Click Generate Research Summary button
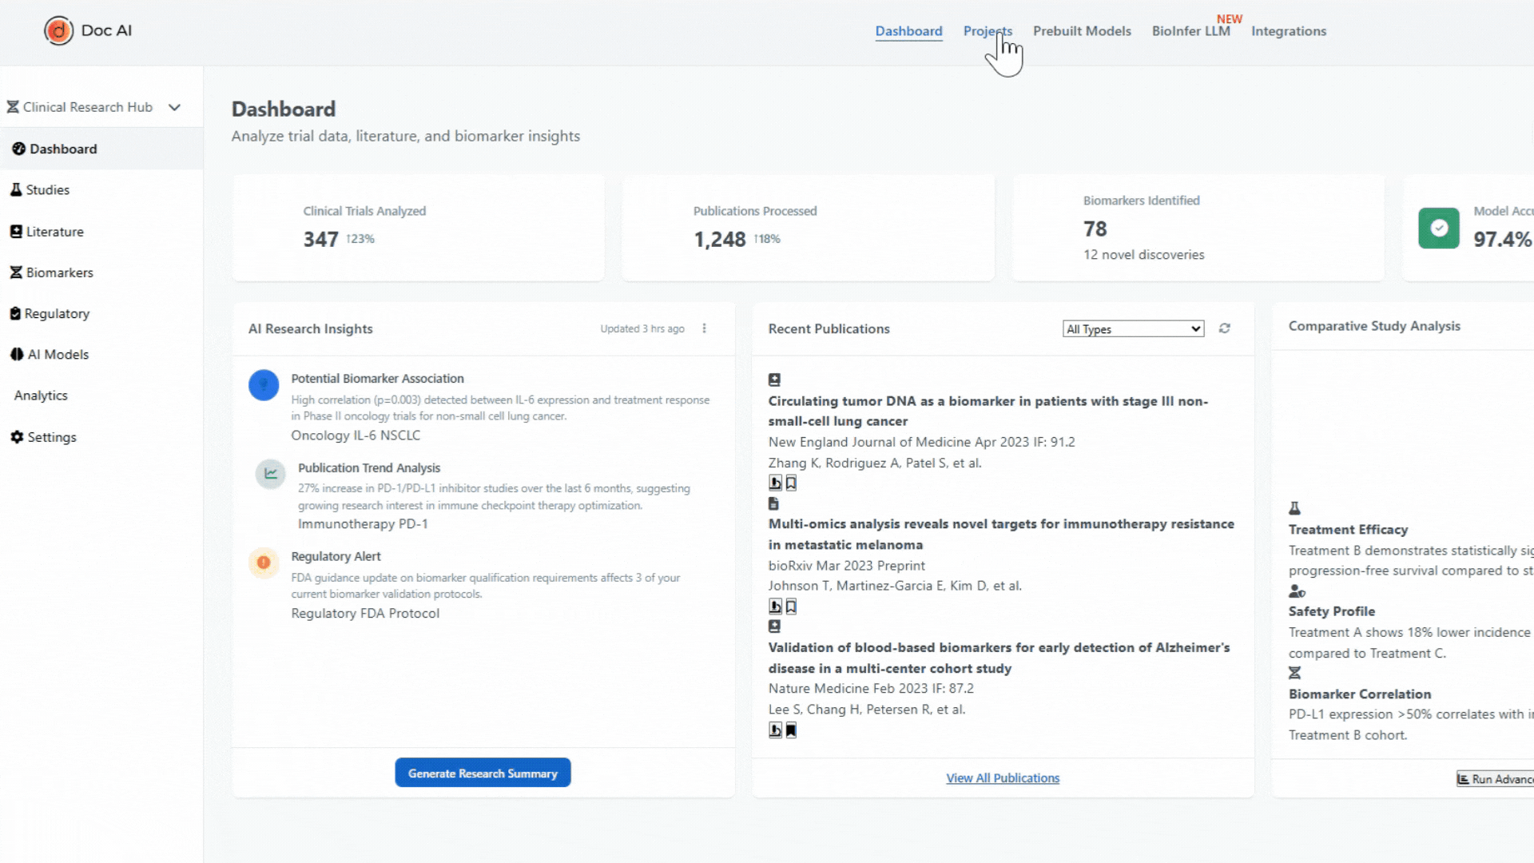1534x863 pixels. pyautogui.click(x=483, y=773)
